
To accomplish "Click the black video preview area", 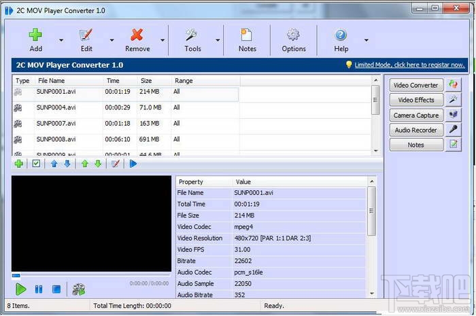I will coord(91,224).
